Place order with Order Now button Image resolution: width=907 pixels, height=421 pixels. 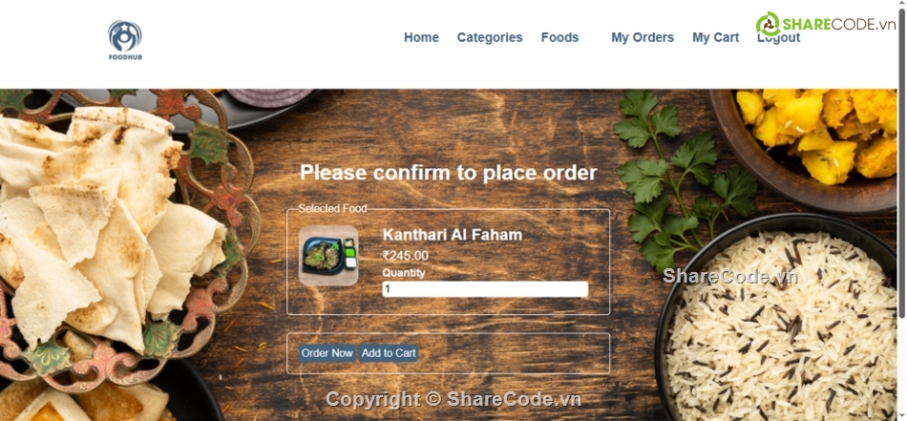[x=327, y=353]
